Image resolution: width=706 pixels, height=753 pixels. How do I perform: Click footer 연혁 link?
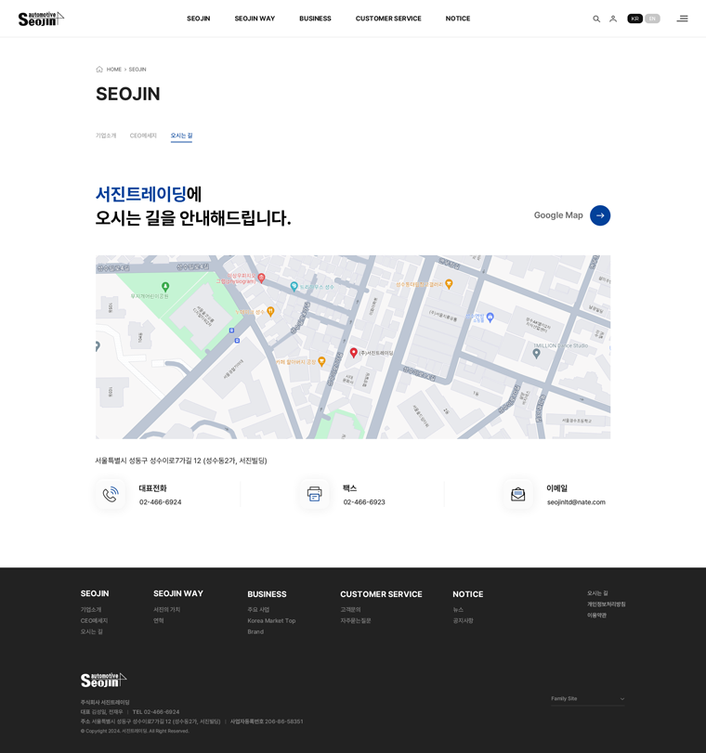[159, 620]
